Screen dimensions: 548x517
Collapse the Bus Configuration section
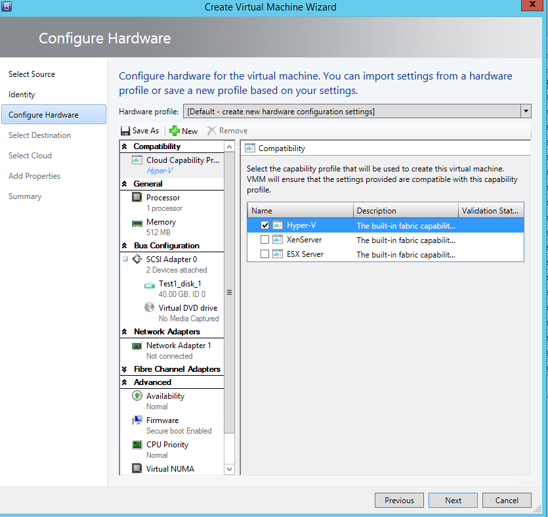click(125, 246)
